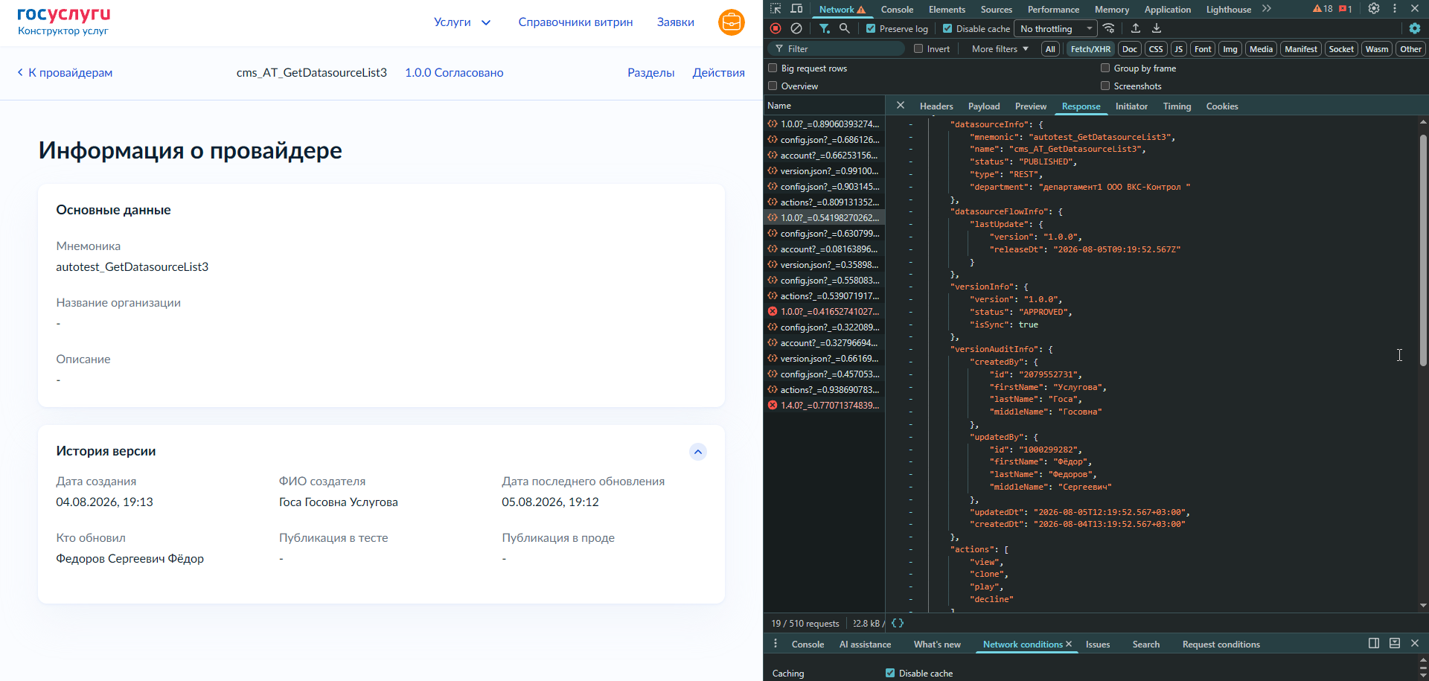Click the export HAR download icon
This screenshot has width=1429, height=681.
[x=1157, y=28]
